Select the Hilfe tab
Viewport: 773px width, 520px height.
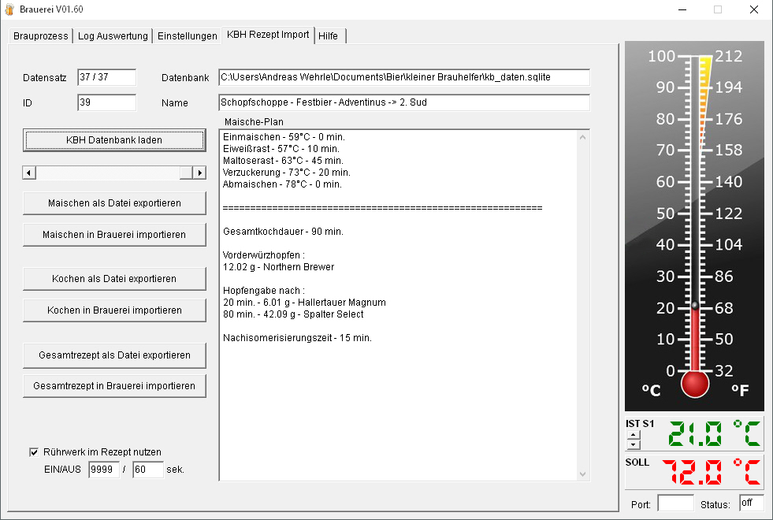[x=329, y=36]
